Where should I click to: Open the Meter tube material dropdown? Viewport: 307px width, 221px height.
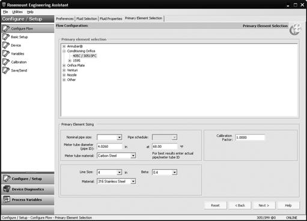[x=133, y=156]
